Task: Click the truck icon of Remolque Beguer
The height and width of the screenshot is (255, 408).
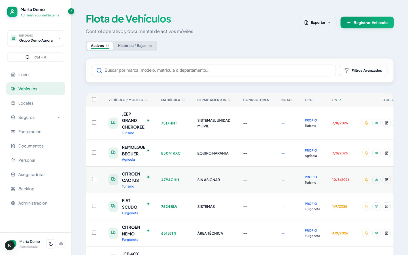Action: pyautogui.click(x=113, y=153)
